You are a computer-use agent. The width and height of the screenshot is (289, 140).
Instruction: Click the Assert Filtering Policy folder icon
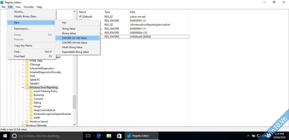coord(31,91)
